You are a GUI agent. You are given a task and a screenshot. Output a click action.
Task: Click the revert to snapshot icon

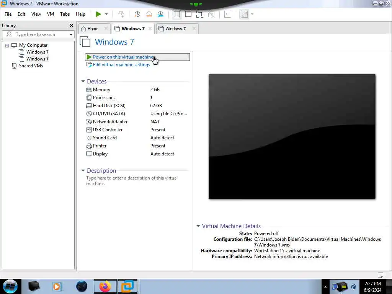point(149,14)
